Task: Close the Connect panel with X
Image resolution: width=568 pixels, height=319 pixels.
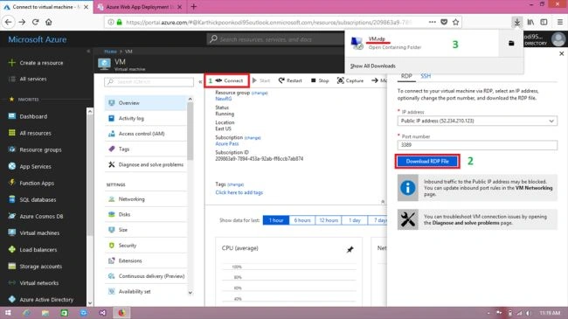Action: [562, 53]
